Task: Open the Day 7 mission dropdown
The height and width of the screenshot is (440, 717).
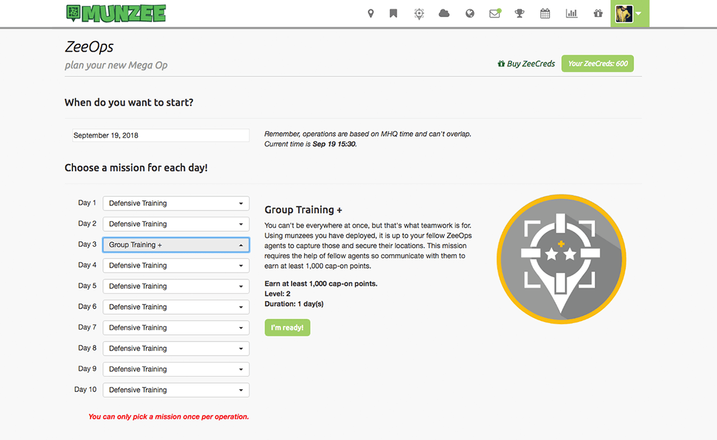Action: (176, 328)
